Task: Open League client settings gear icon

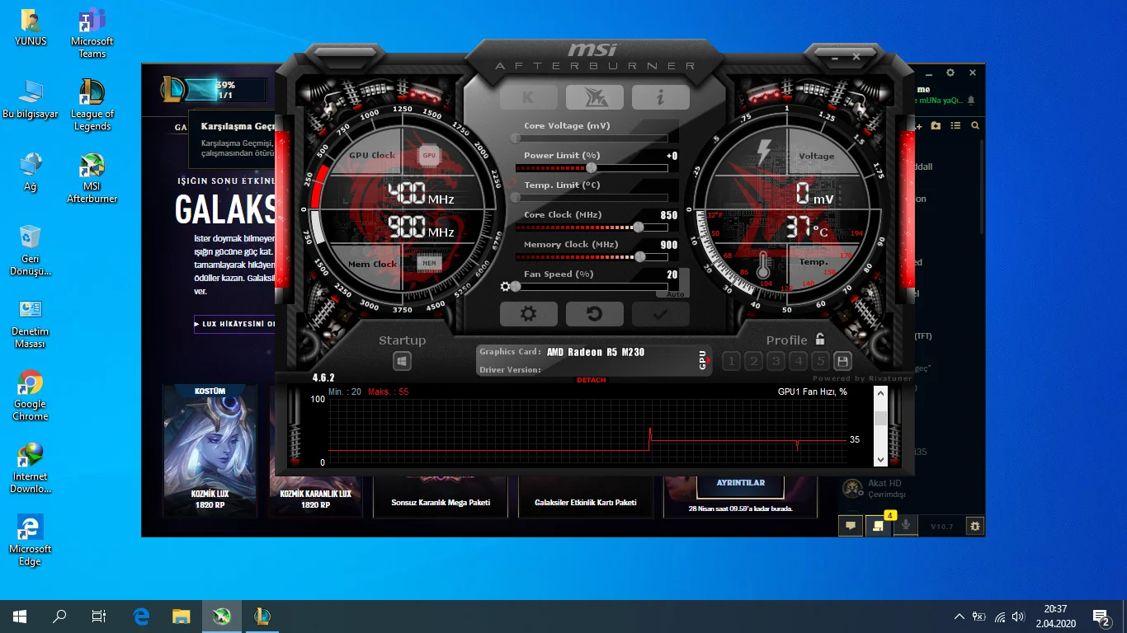Action: [x=950, y=73]
